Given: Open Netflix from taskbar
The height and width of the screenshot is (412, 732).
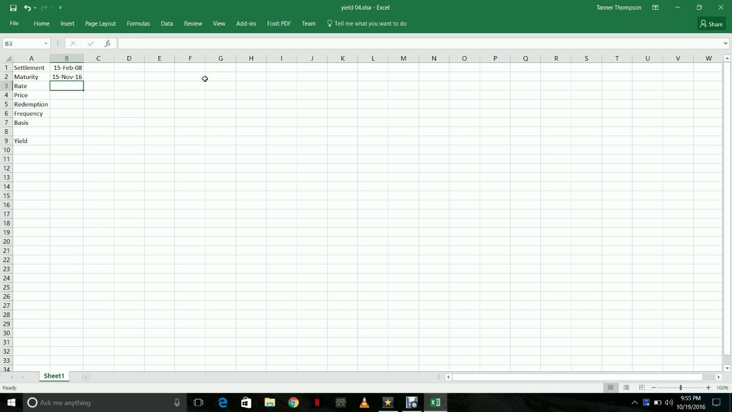Looking at the screenshot, I should (x=317, y=402).
